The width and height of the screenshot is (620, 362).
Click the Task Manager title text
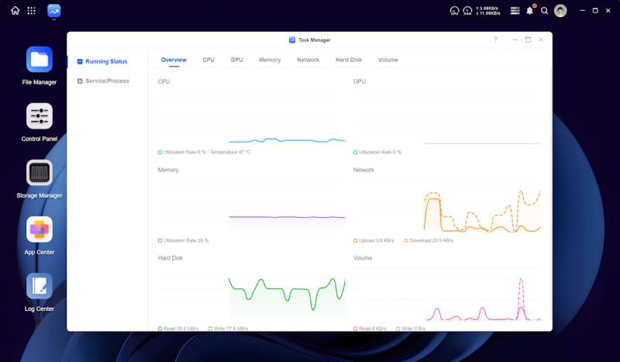315,40
